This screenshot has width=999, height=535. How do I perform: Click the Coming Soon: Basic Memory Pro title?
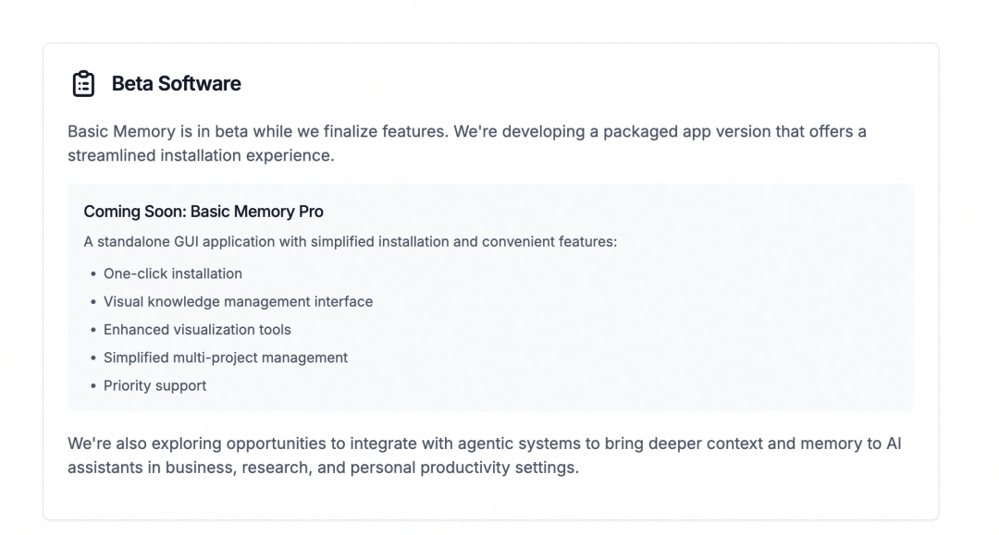(203, 212)
